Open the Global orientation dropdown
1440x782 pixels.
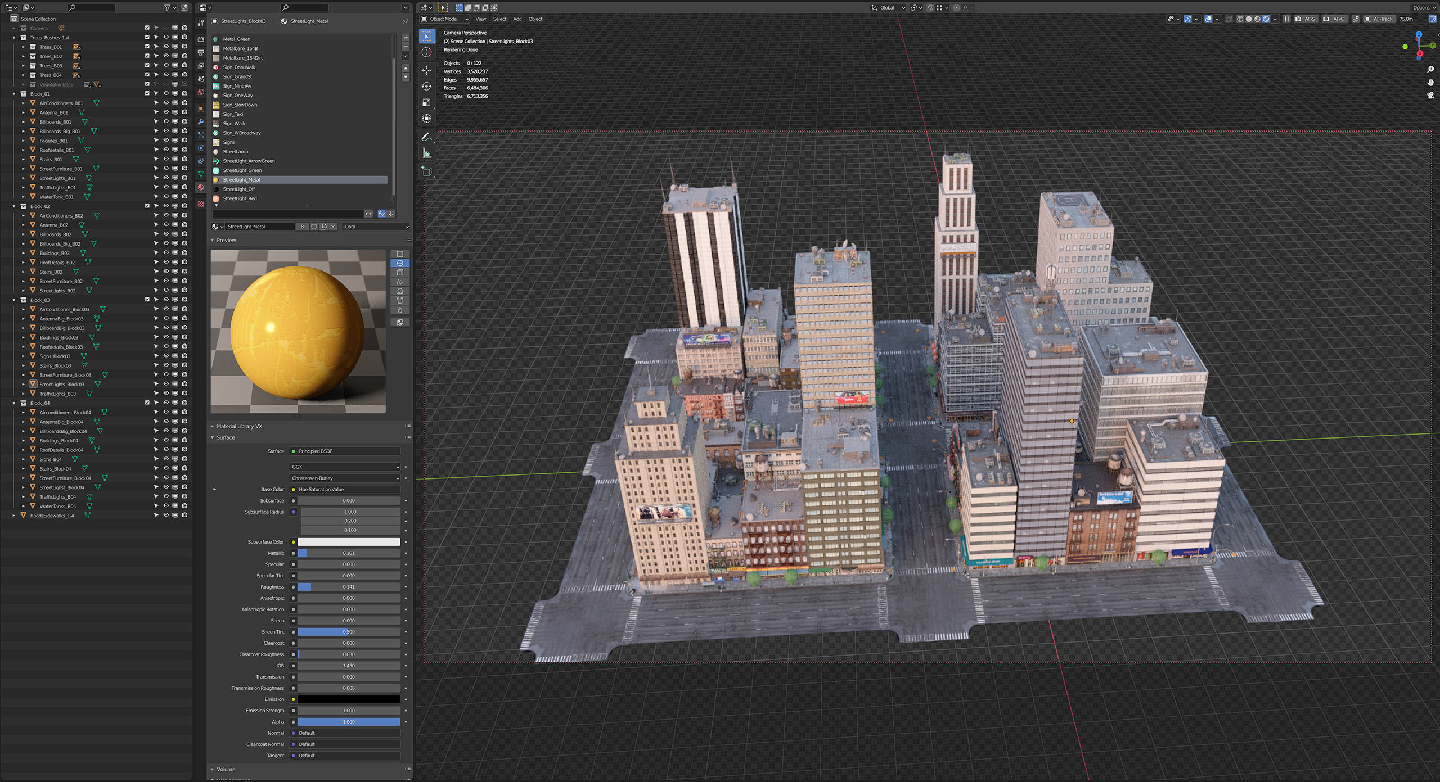pyautogui.click(x=888, y=8)
